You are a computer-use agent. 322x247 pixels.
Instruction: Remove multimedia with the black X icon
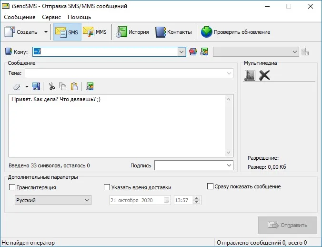(264, 75)
